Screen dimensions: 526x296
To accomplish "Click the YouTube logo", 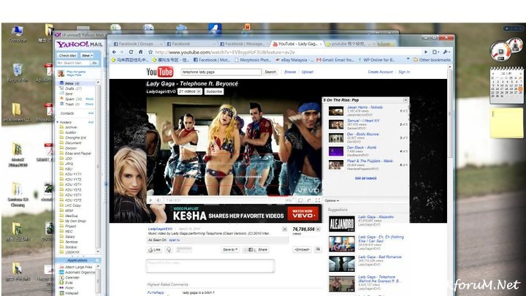I will tap(160, 72).
